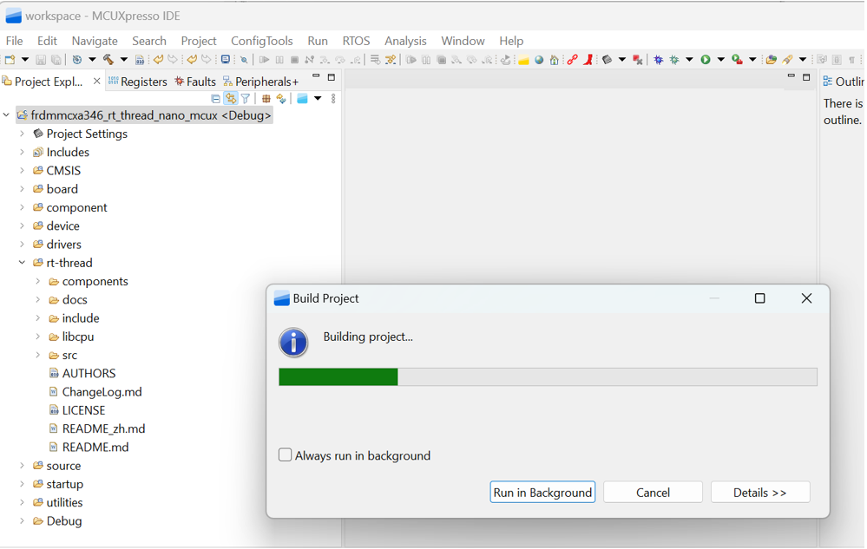Screen dimensions: 867x549
Task: Select ChangeLog.md file
Action: [95, 392]
